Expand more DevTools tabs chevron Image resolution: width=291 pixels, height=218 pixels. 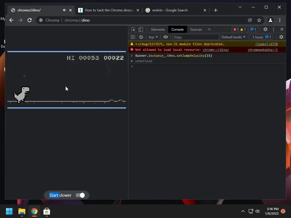[x=209, y=29]
